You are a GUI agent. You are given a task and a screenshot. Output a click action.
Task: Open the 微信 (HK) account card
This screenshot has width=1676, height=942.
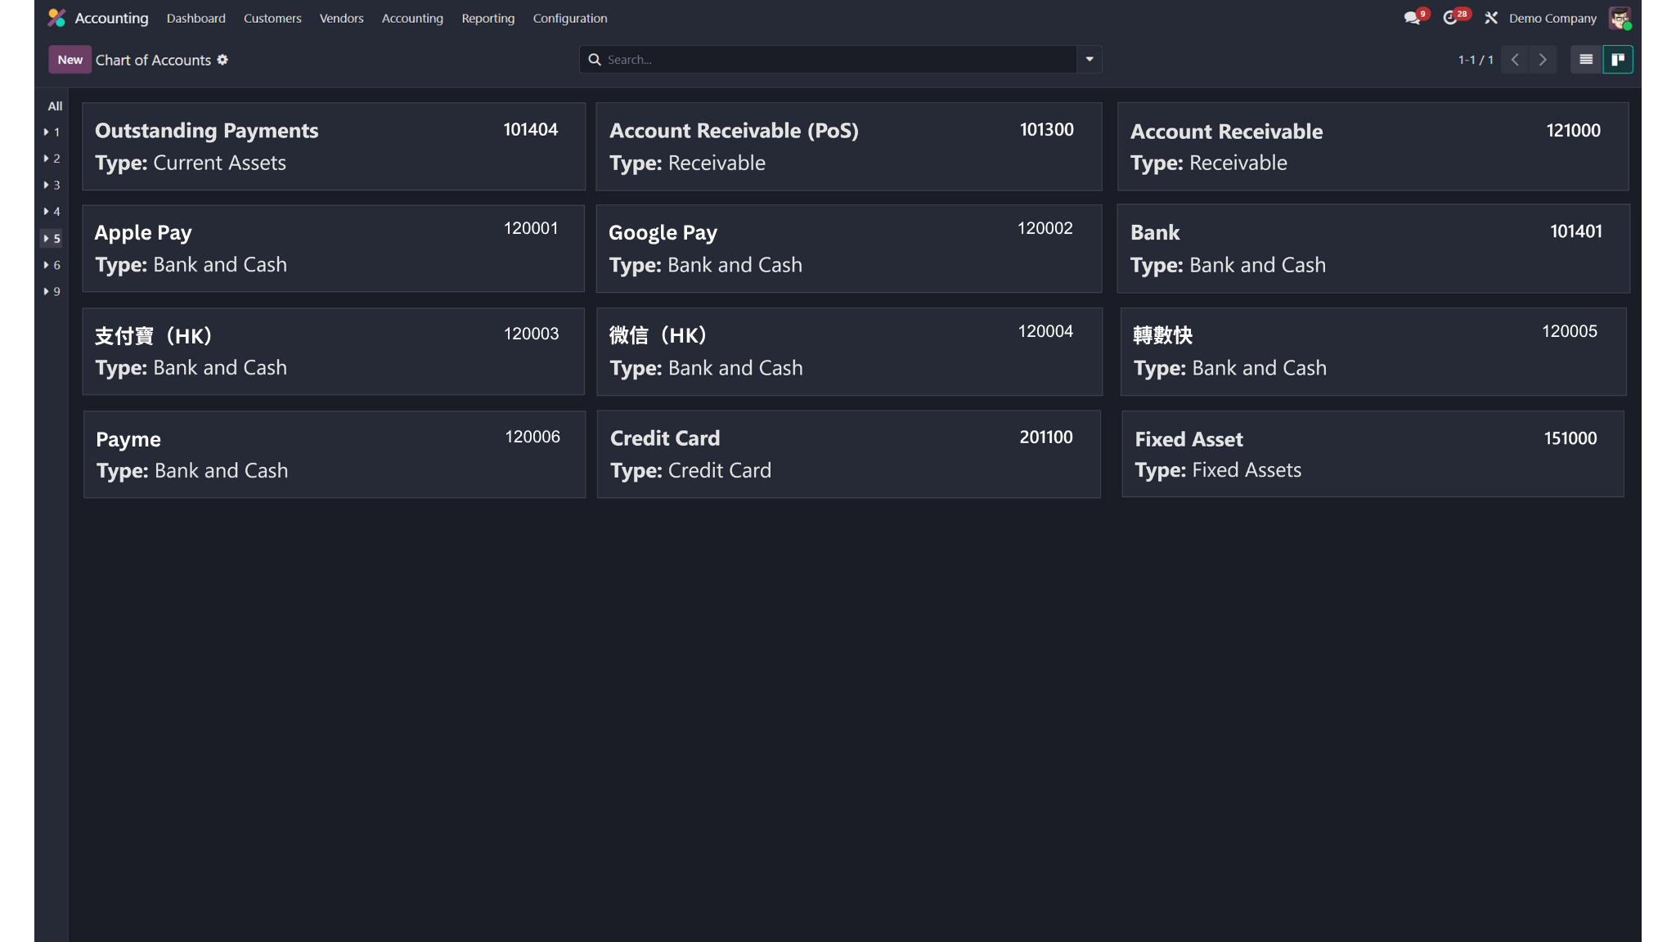849,352
